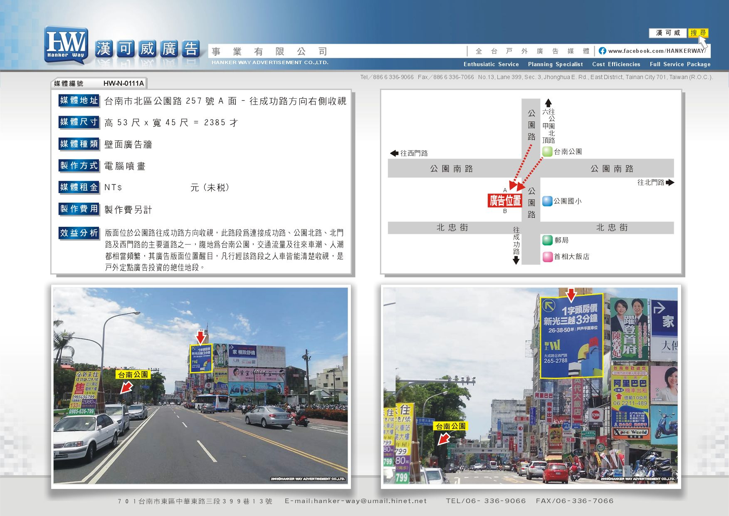Image resolution: width=729 pixels, height=516 pixels.
Task: Click the green 郵局 map marker
Action: pos(547,240)
